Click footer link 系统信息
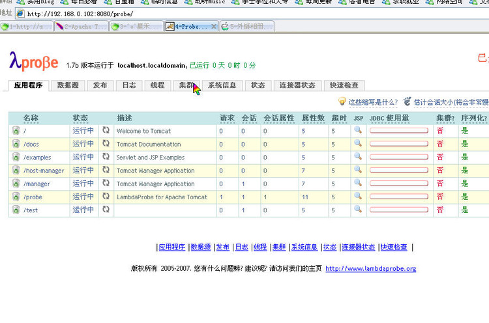The width and height of the screenshot is (489, 323). click(304, 247)
